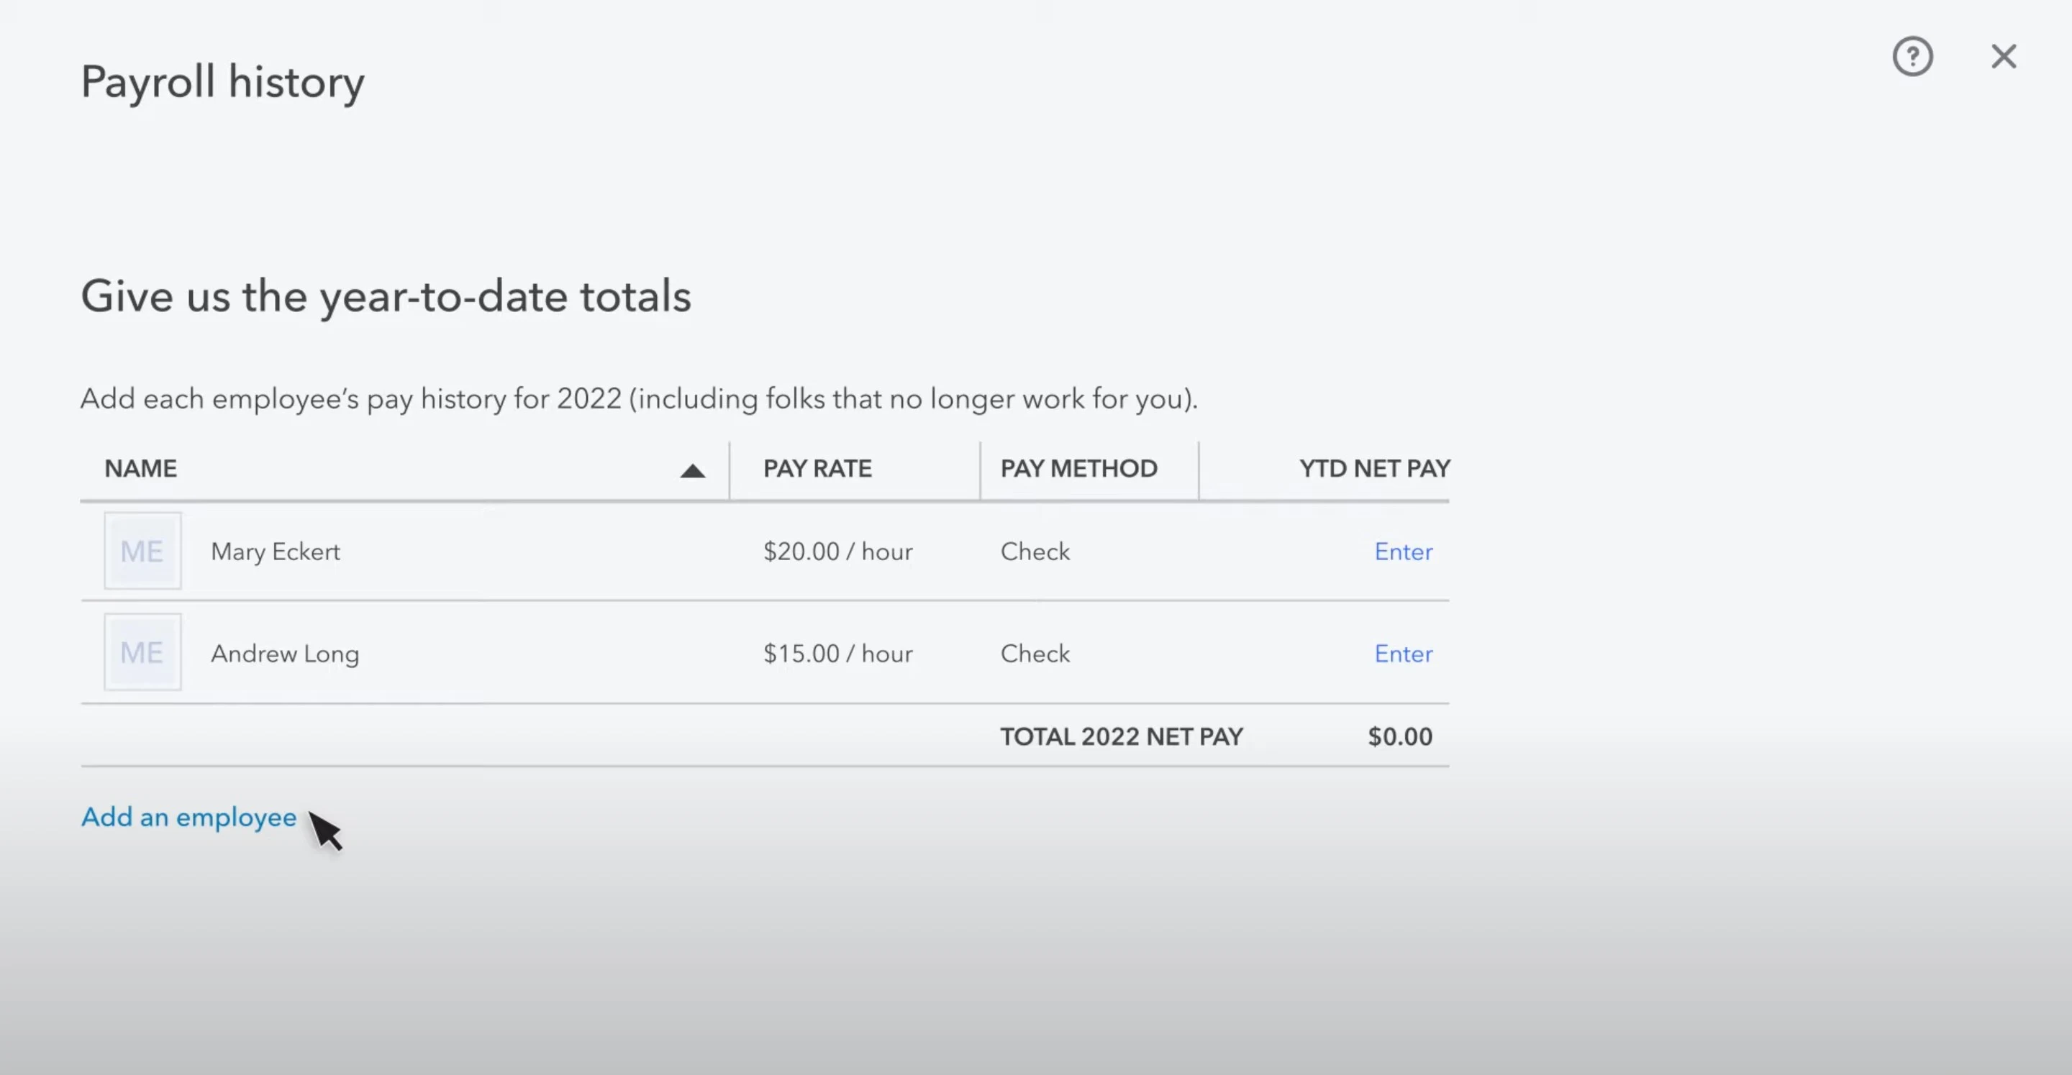Click the name Mary Eckert

(x=275, y=552)
